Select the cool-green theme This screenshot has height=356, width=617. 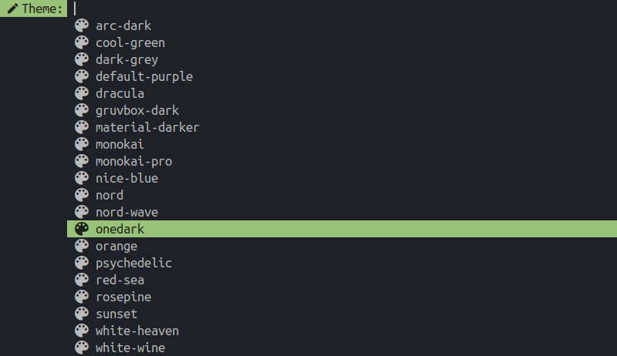click(x=342, y=42)
